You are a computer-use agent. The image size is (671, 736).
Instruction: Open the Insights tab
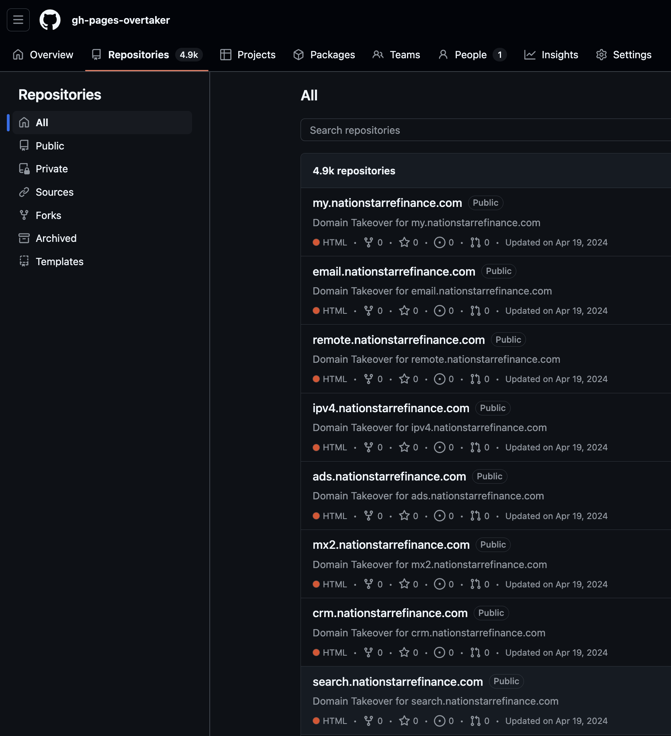[x=551, y=55]
